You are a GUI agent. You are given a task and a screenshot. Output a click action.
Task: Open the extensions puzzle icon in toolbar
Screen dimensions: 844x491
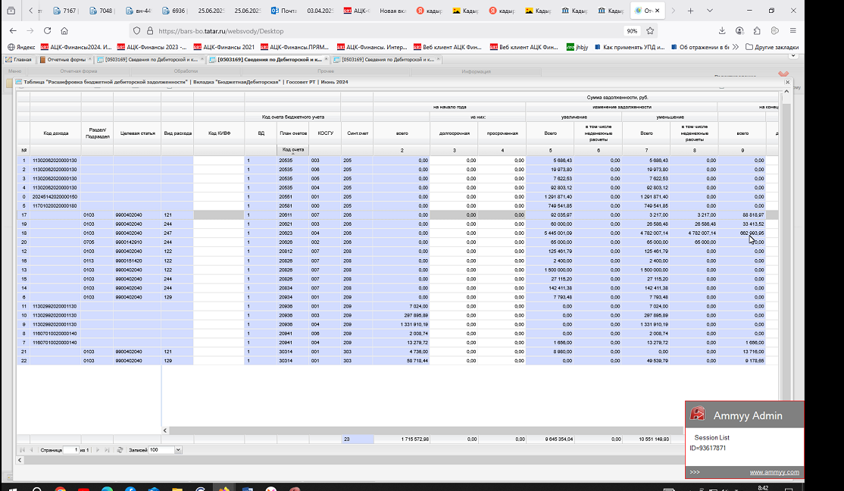757,31
